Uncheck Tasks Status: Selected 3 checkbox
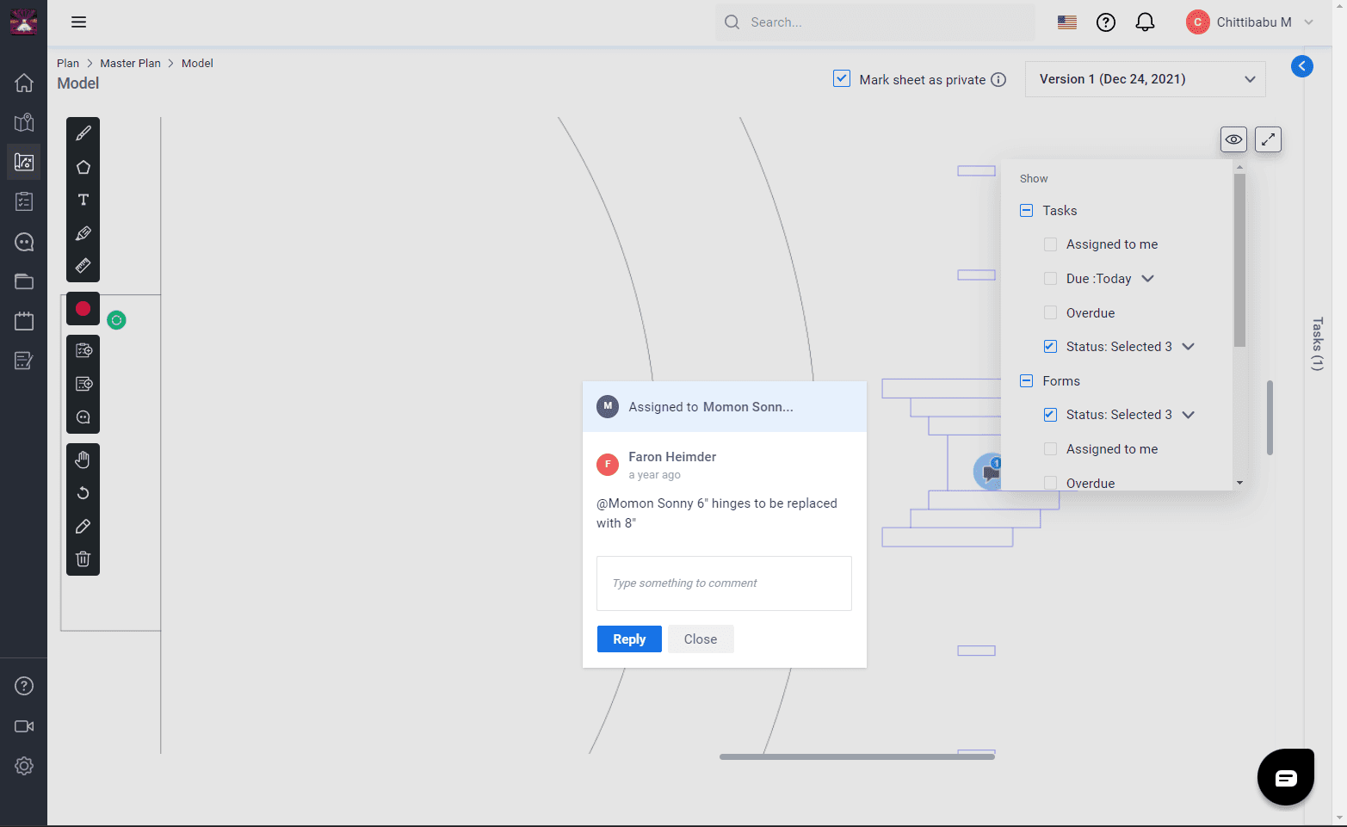The height and width of the screenshot is (827, 1347). pos(1050,347)
